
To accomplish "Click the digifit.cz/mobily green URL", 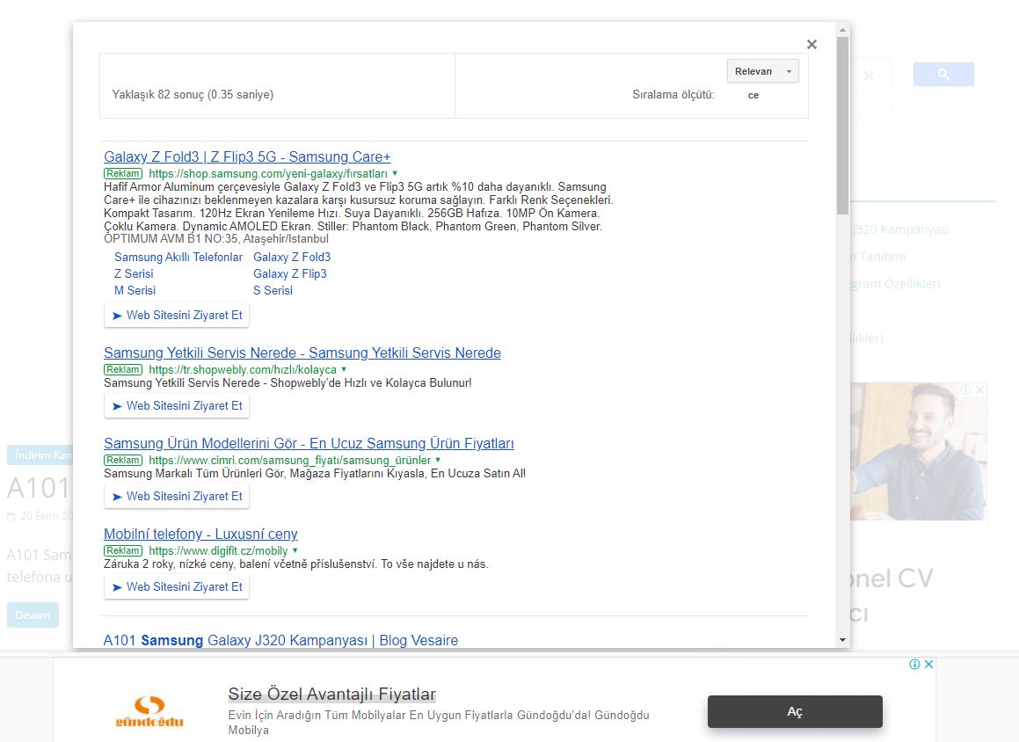I will pyautogui.click(x=218, y=551).
